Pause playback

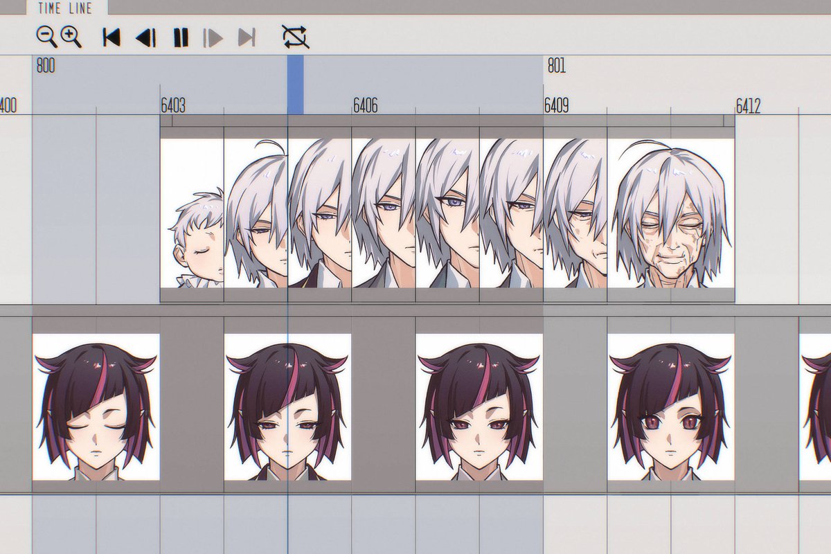tap(181, 37)
